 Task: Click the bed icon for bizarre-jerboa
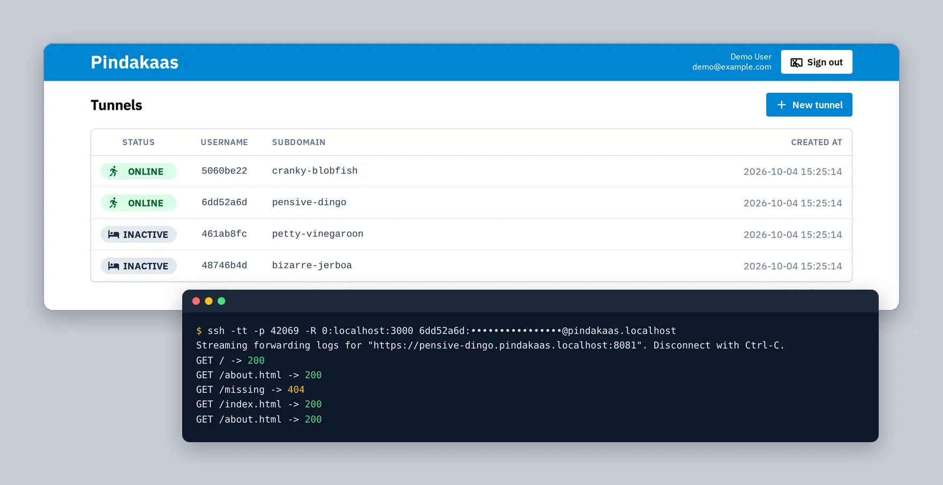point(114,266)
